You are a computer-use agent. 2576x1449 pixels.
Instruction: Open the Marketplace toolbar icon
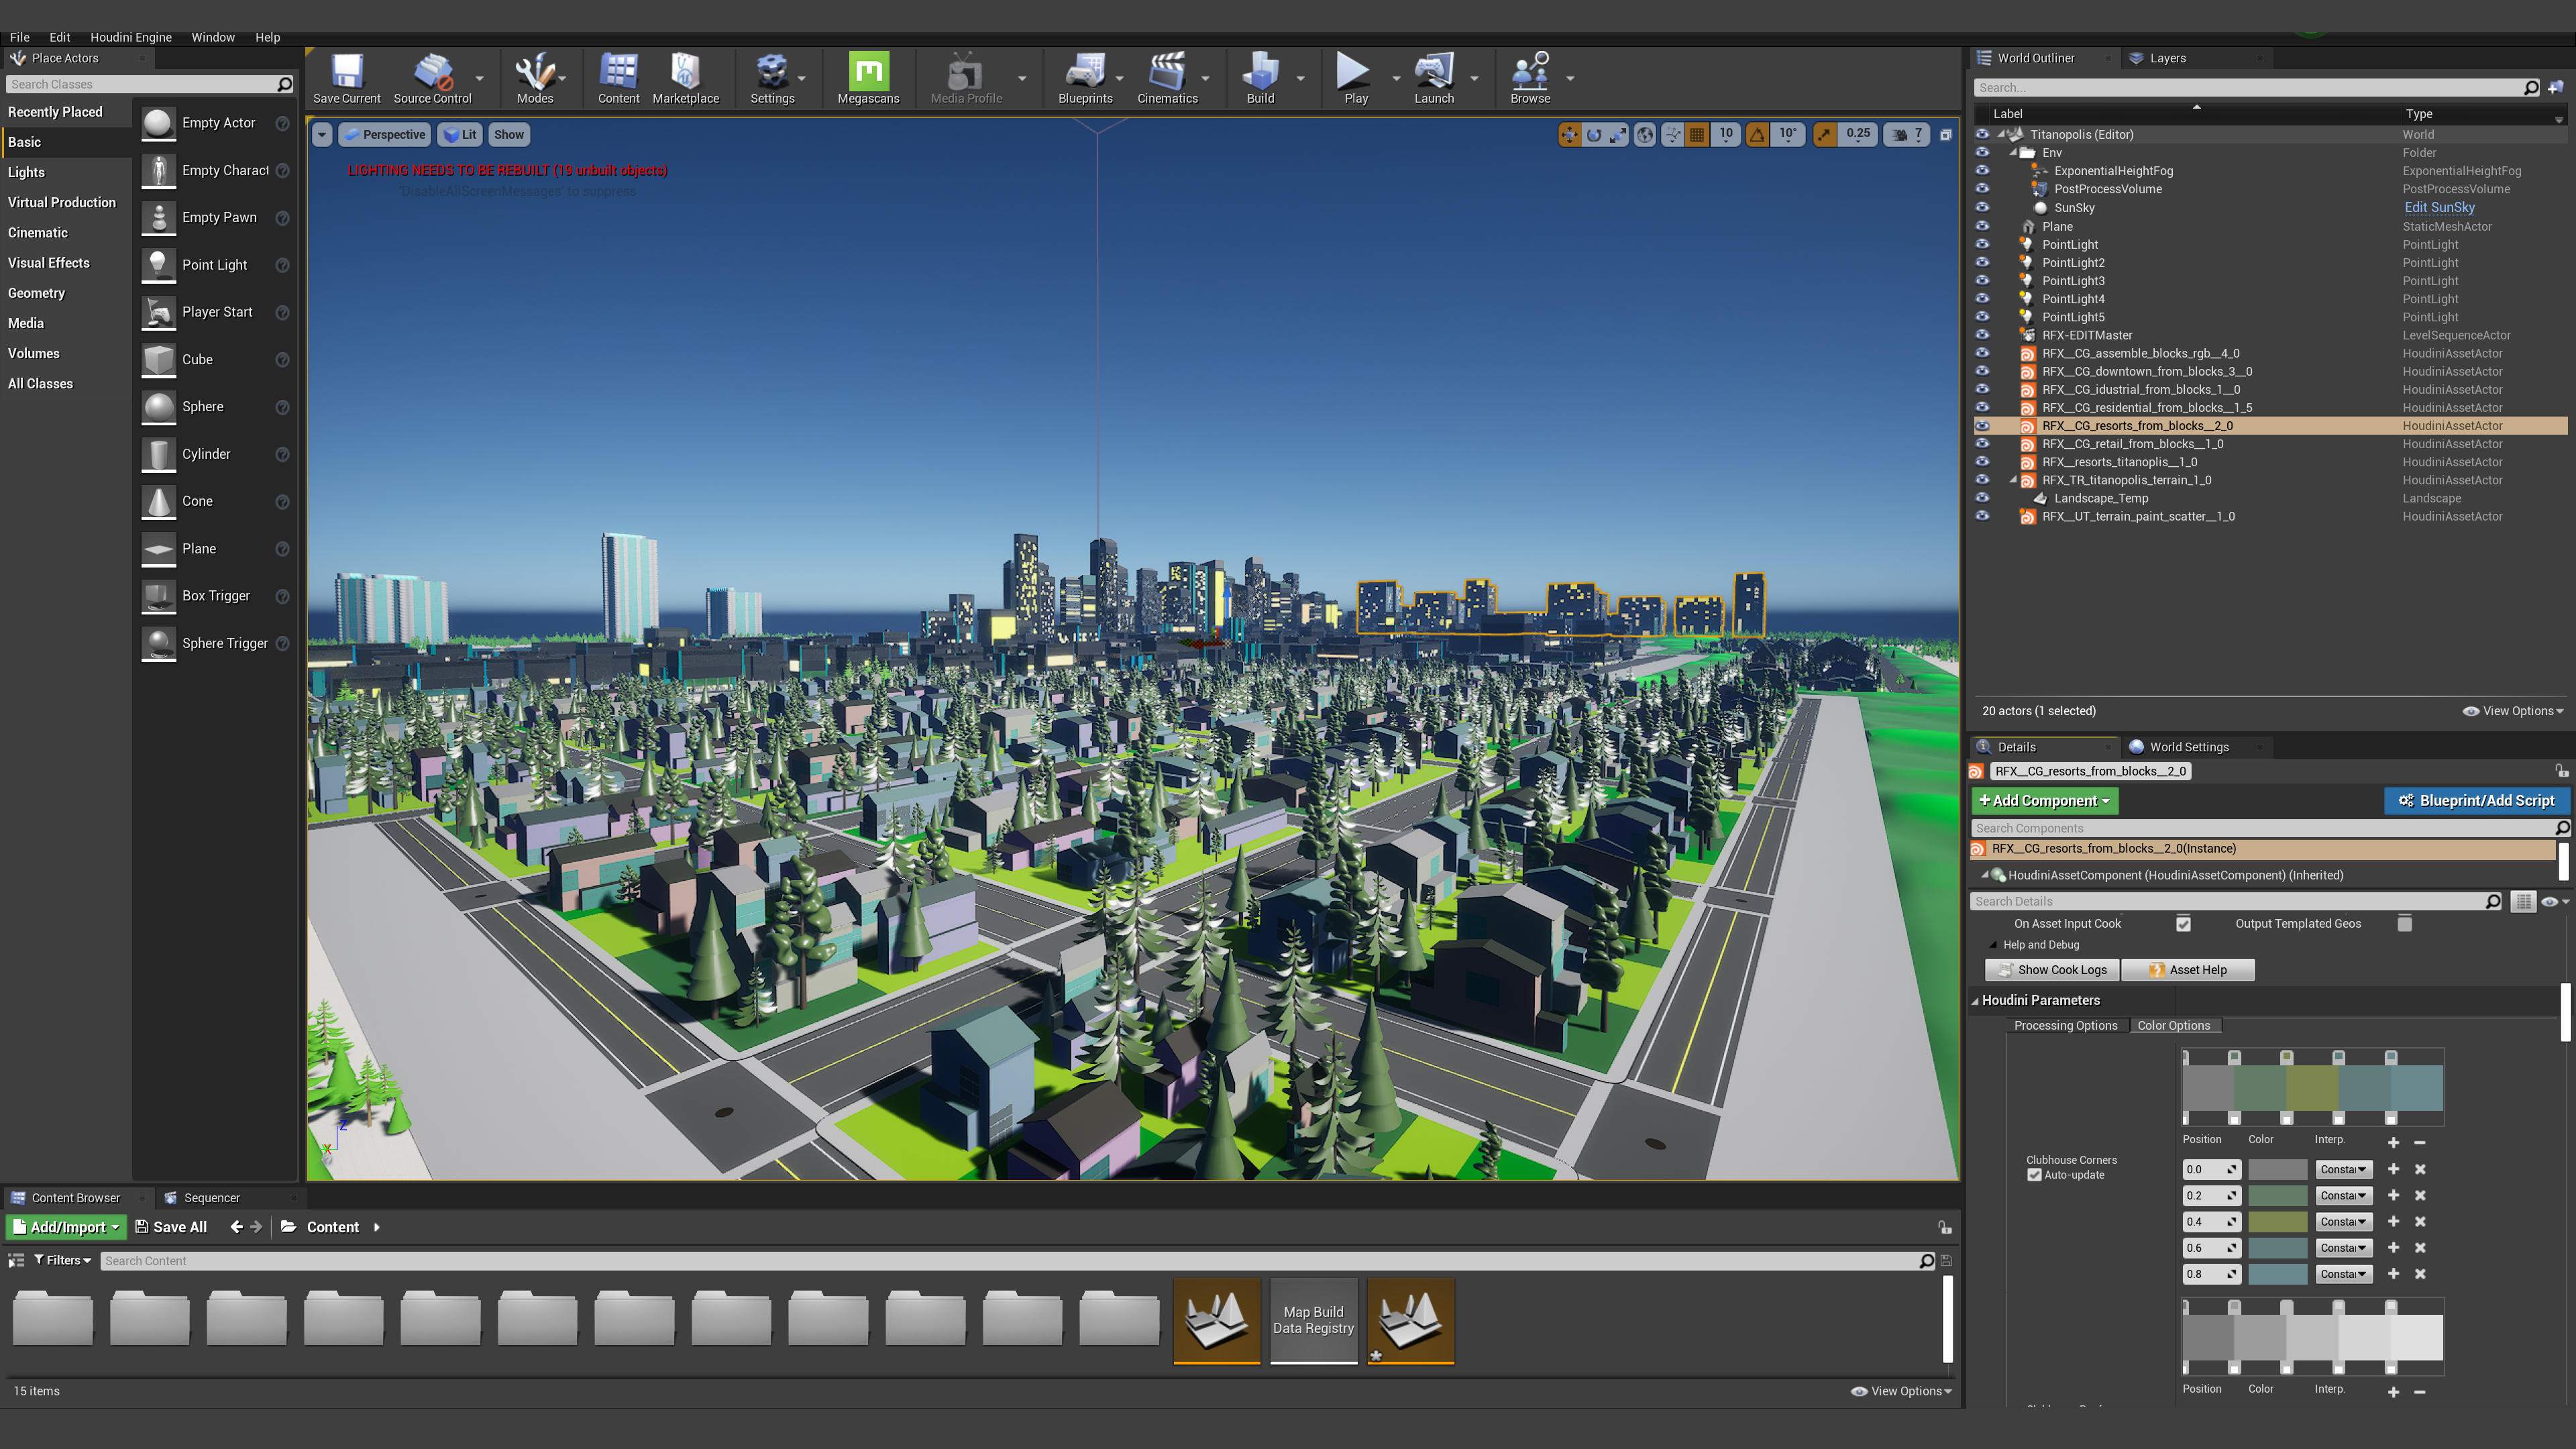pyautogui.click(x=685, y=78)
